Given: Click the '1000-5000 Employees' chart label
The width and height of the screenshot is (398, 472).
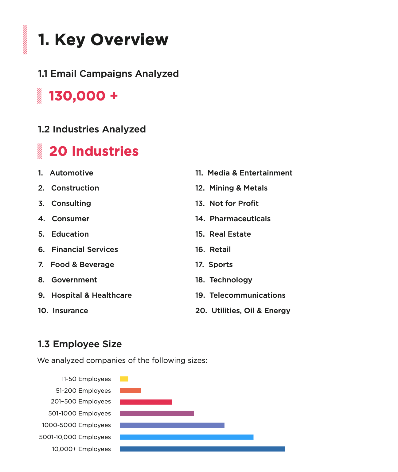Looking at the screenshot, I should [x=76, y=425].
